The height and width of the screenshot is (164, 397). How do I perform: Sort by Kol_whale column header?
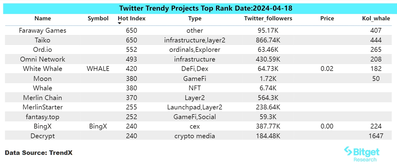pyautogui.click(x=376, y=18)
